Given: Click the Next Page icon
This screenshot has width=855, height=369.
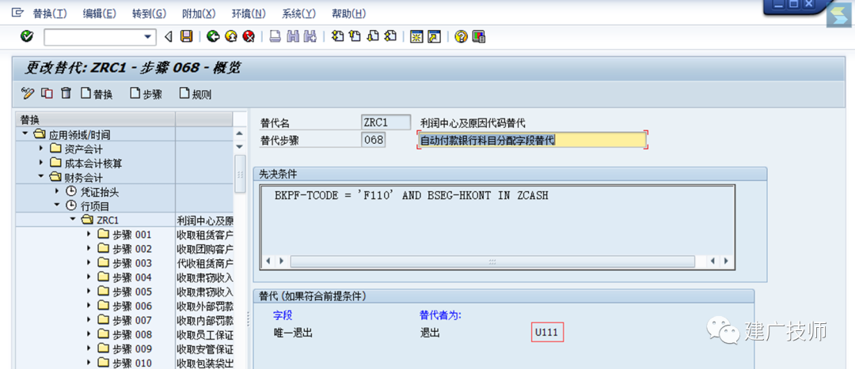Looking at the screenshot, I should [x=373, y=36].
